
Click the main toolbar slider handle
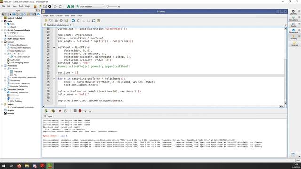coord(108,6)
